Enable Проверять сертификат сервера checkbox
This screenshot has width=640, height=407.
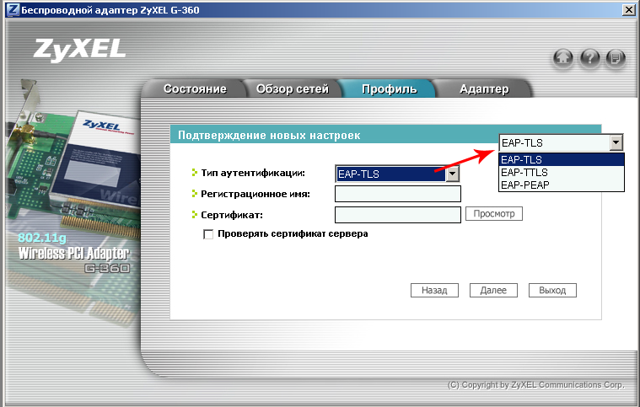pyautogui.click(x=208, y=234)
